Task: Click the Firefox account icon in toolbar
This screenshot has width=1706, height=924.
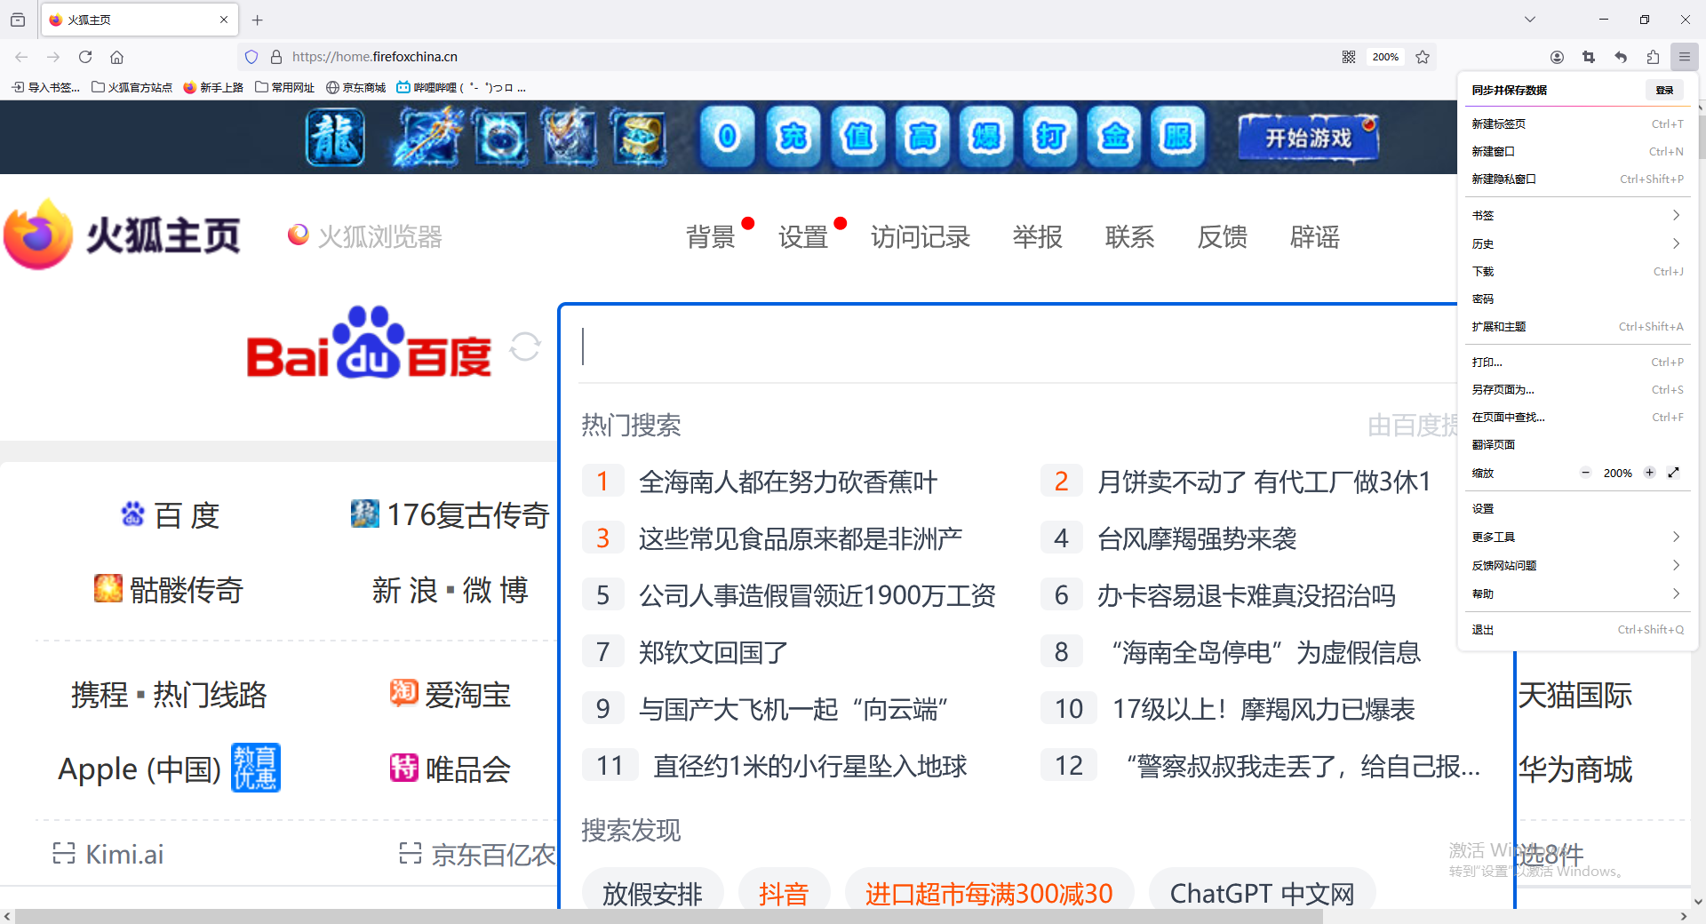Action: [x=1557, y=57]
